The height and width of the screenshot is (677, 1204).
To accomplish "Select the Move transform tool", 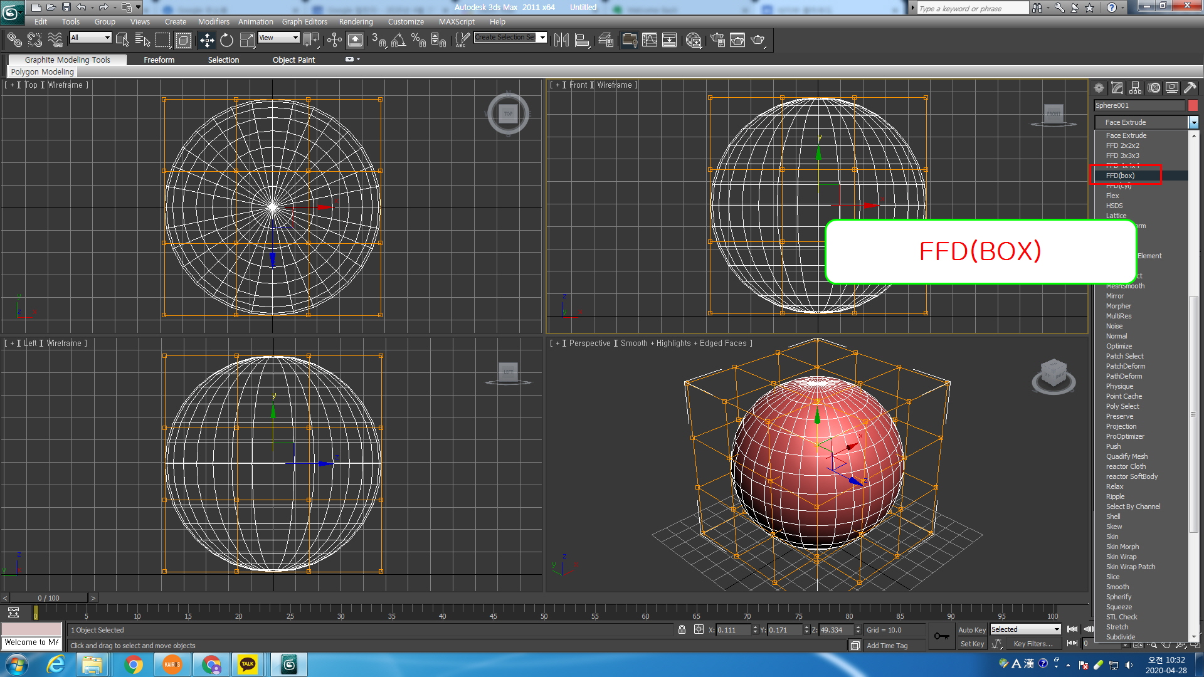I will point(206,41).
